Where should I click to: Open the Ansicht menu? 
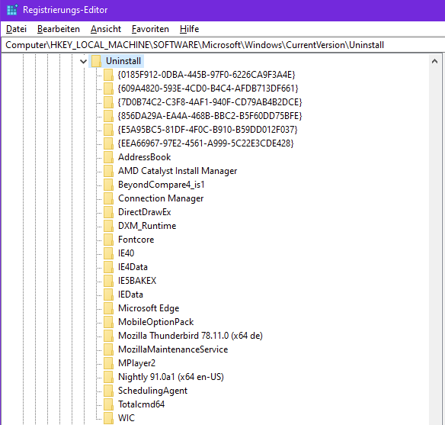pos(106,29)
